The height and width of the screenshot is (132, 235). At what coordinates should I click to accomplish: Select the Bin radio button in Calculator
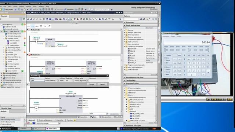165,63
